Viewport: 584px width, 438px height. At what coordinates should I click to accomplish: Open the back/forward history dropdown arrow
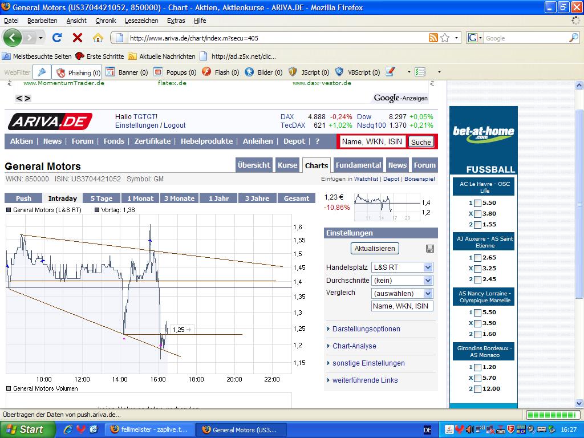click(x=40, y=38)
